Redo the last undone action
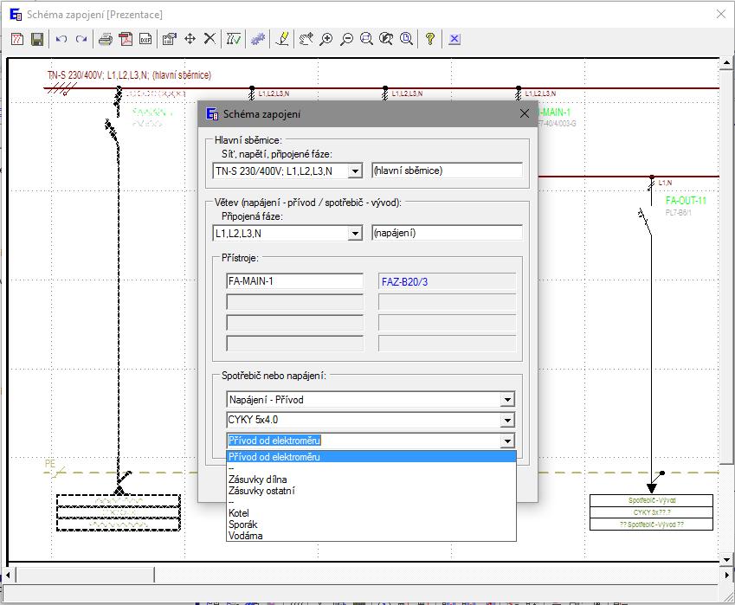The width and height of the screenshot is (735, 605). tap(81, 39)
